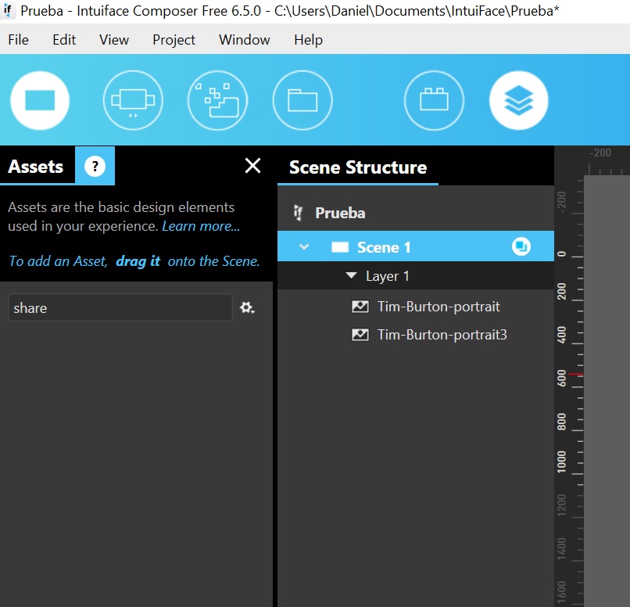Open the File menu

pos(18,40)
